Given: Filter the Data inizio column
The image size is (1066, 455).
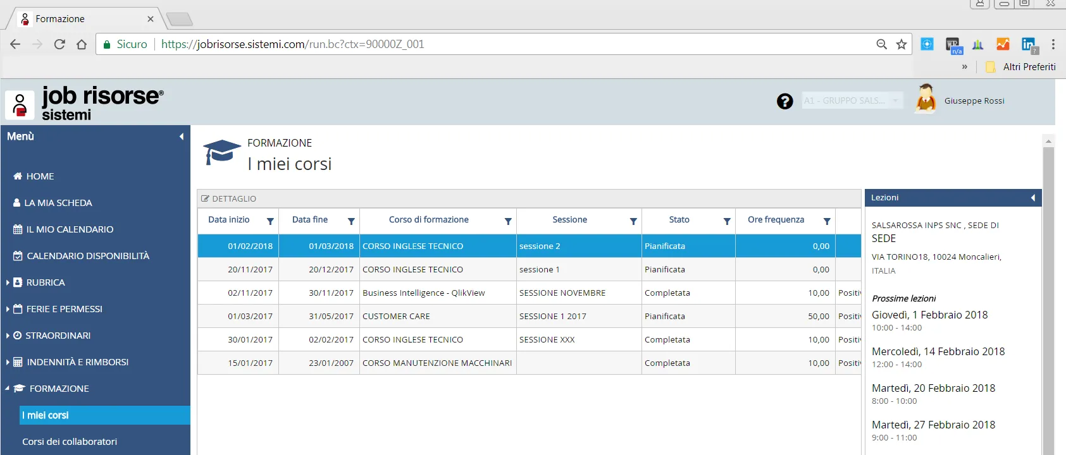Looking at the screenshot, I should 270,221.
